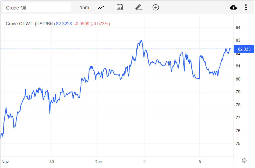Click the blue 82.323 price tag
Screen dimensions: 255x168
[244, 49]
